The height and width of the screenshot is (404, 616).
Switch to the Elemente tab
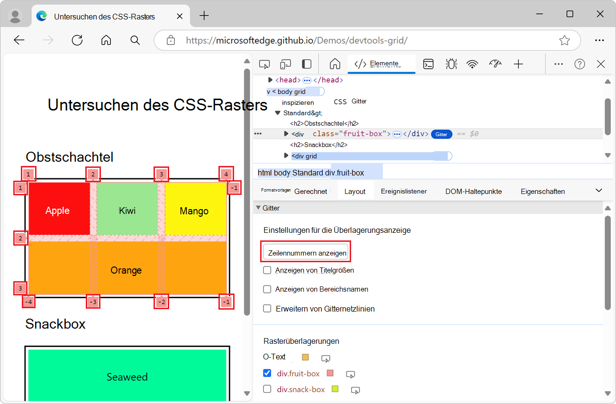tap(381, 64)
